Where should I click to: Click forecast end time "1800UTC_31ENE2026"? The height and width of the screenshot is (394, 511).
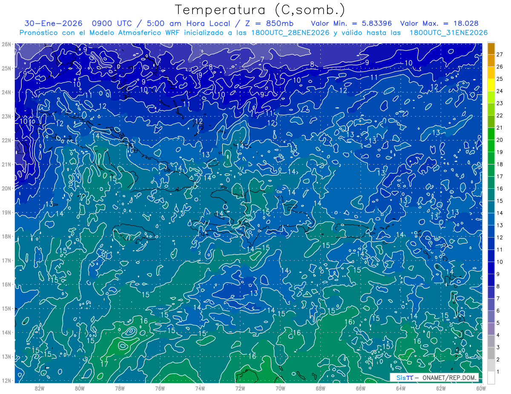449,33
